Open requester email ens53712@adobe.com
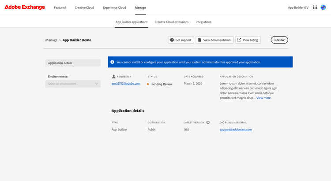This screenshot has height=181, width=331. (x=126, y=83)
